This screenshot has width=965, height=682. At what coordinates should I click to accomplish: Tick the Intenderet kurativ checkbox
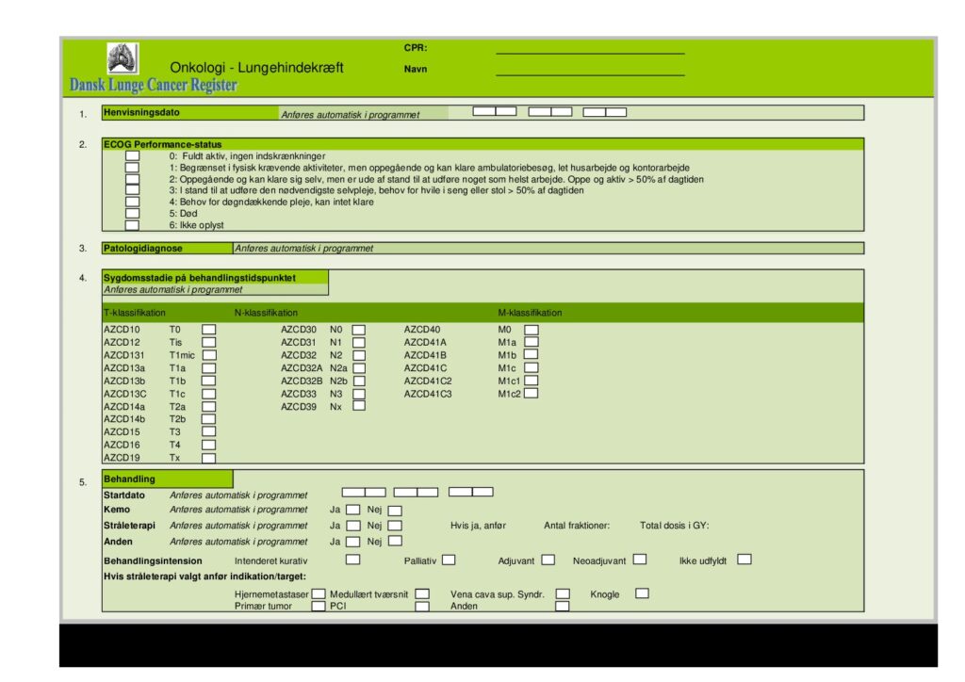pyautogui.click(x=352, y=560)
